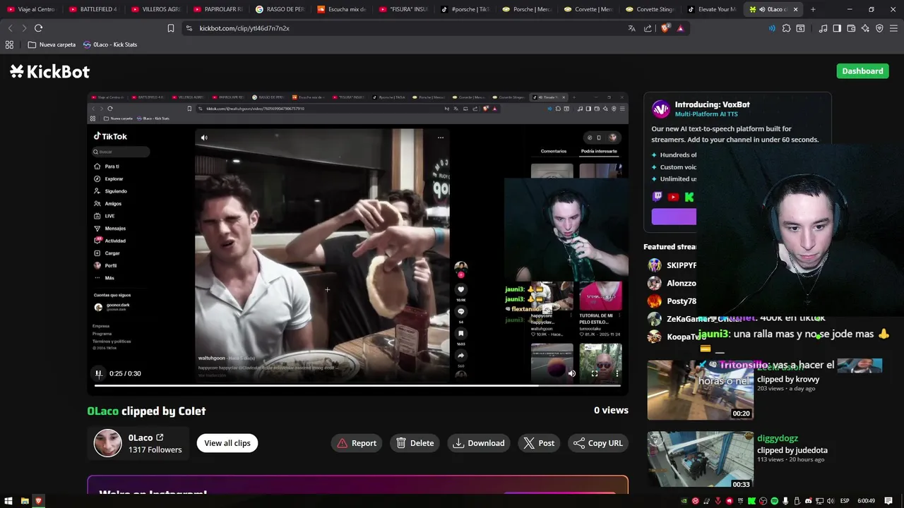Image resolution: width=904 pixels, height=508 pixels.
Task: Open apps grid in bookmarks bar
Action: click(9, 44)
